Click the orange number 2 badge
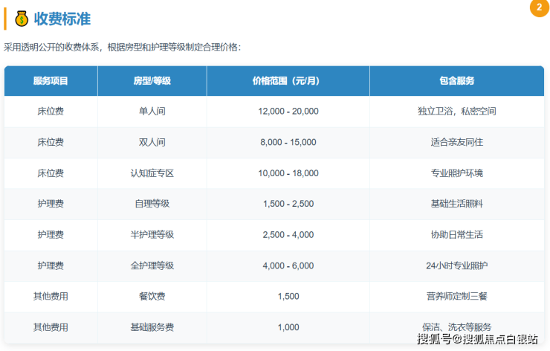The width and height of the screenshot is (550, 351). click(x=537, y=7)
